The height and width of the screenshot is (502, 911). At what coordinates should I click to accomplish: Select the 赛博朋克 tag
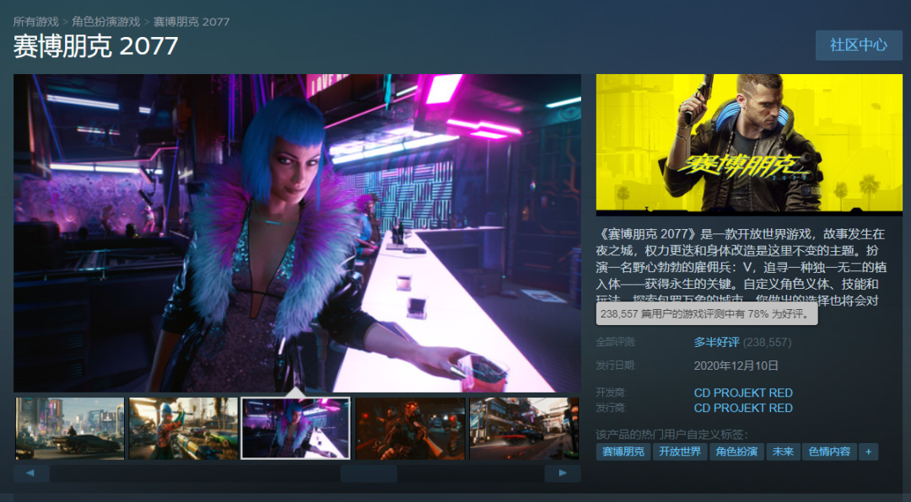click(623, 451)
